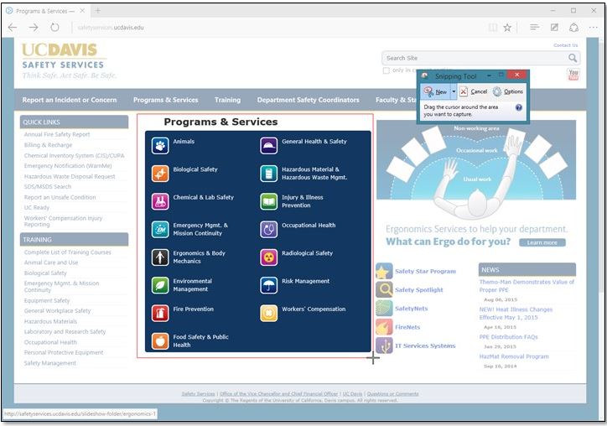
Task: Open the Annual Fire Safety Report link
Action: (x=57, y=134)
